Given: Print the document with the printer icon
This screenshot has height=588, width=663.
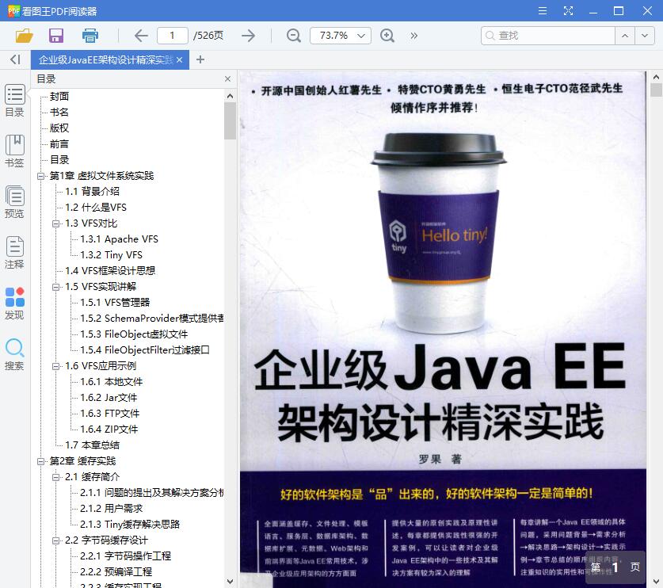Looking at the screenshot, I should coord(90,36).
